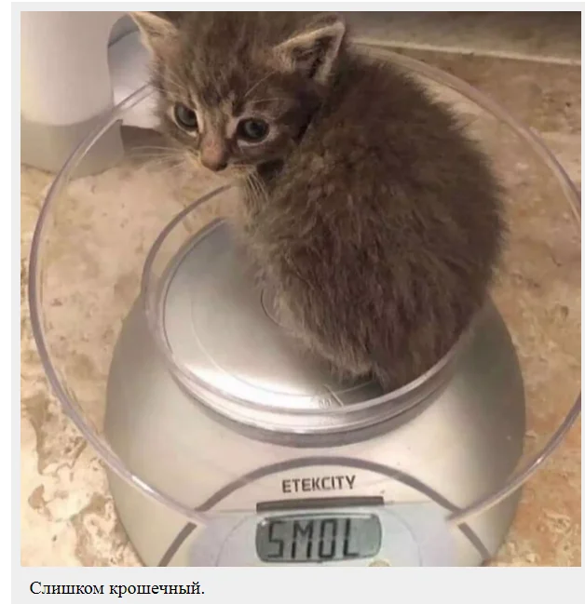Click the kitten's right eye
Image resolution: width=585 pixels, height=604 pixels.
tap(254, 129)
